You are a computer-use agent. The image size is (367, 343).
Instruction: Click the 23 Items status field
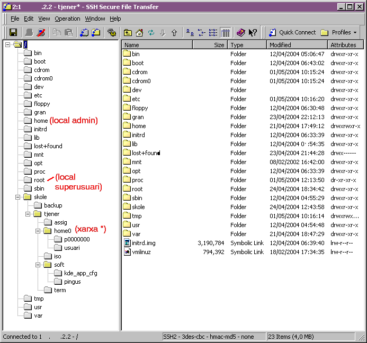point(311,337)
